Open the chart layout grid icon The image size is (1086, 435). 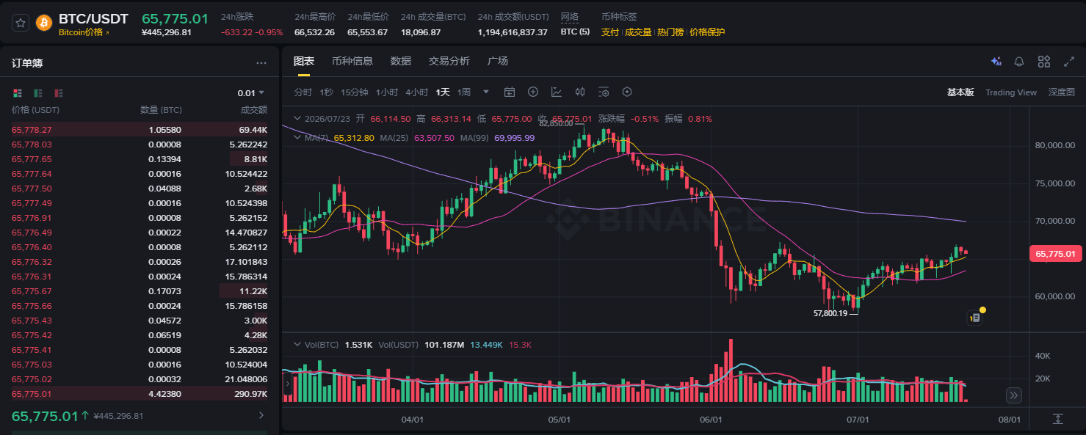pyautogui.click(x=1044, y=62)
